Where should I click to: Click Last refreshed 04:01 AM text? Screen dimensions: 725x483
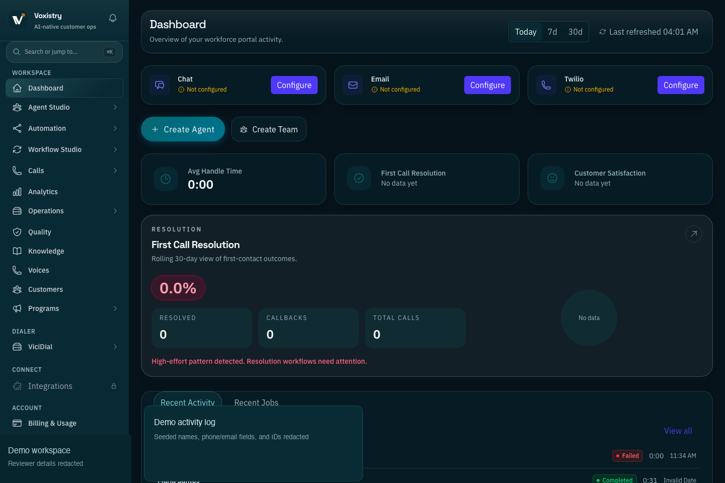click(654, 32)
